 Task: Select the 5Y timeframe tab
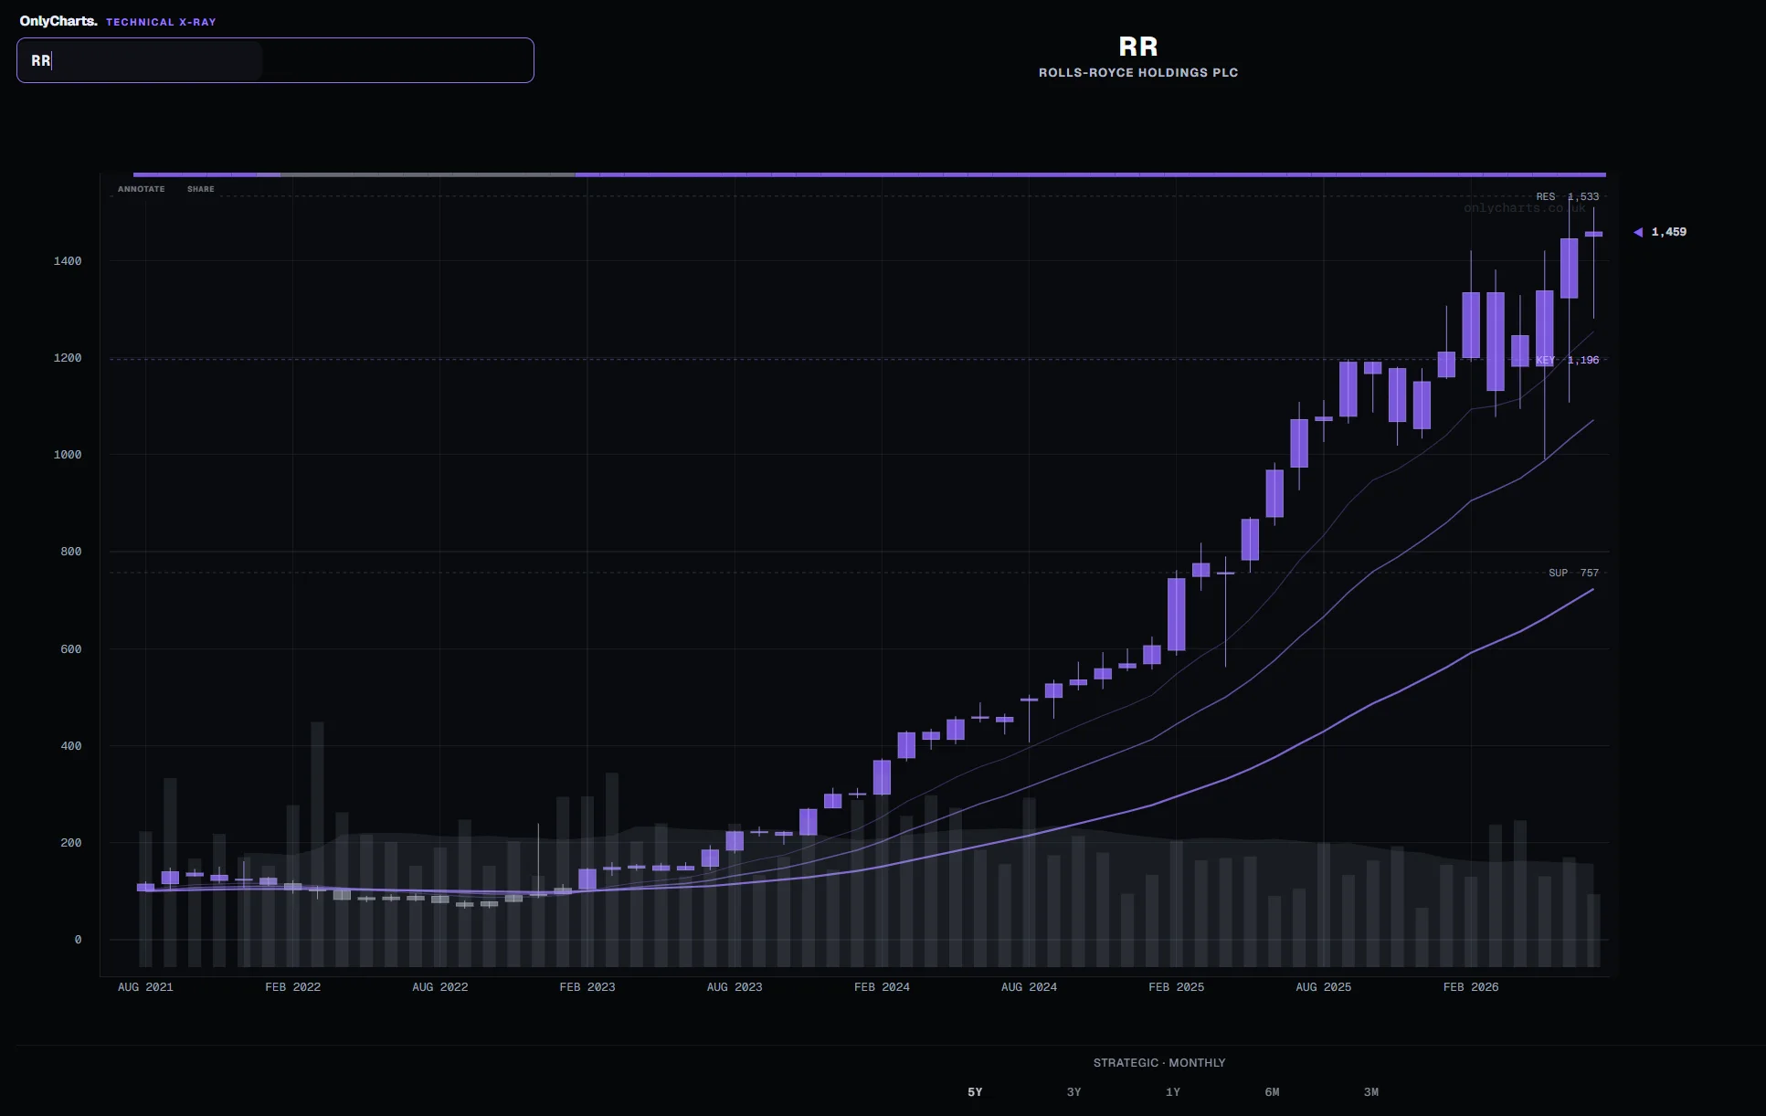tap(975, 1092)
